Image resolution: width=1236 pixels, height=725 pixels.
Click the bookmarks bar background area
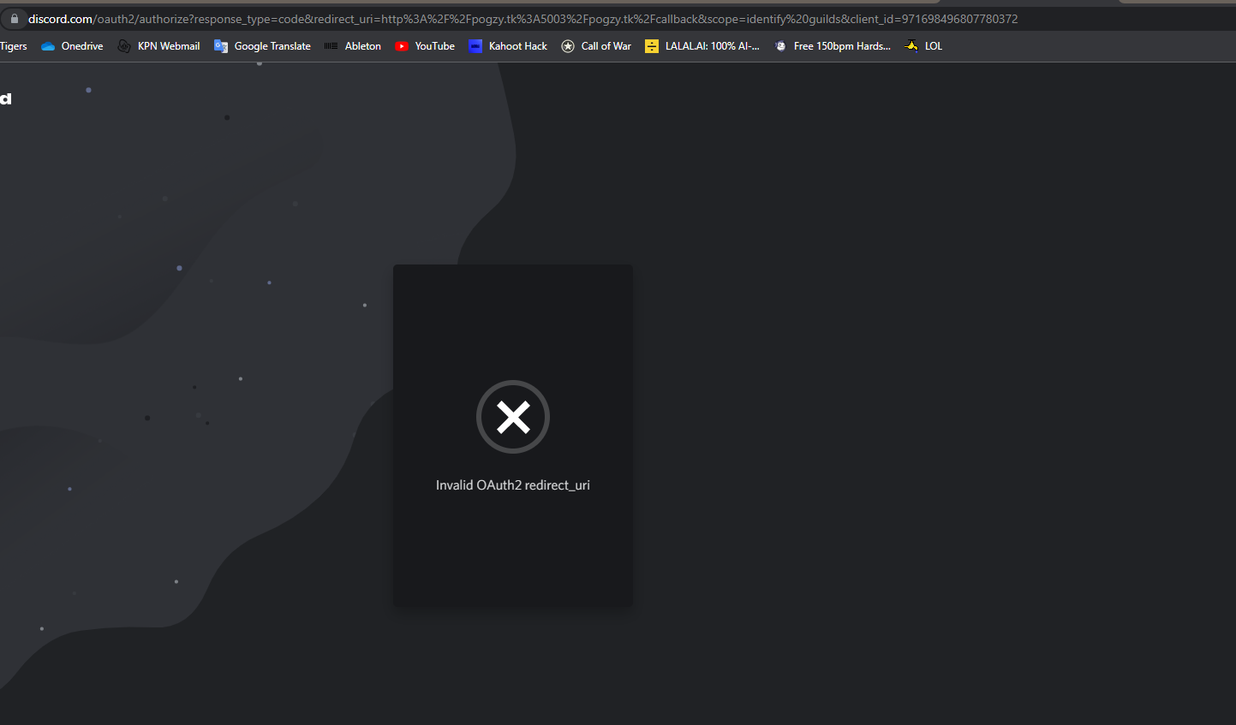1071,46
